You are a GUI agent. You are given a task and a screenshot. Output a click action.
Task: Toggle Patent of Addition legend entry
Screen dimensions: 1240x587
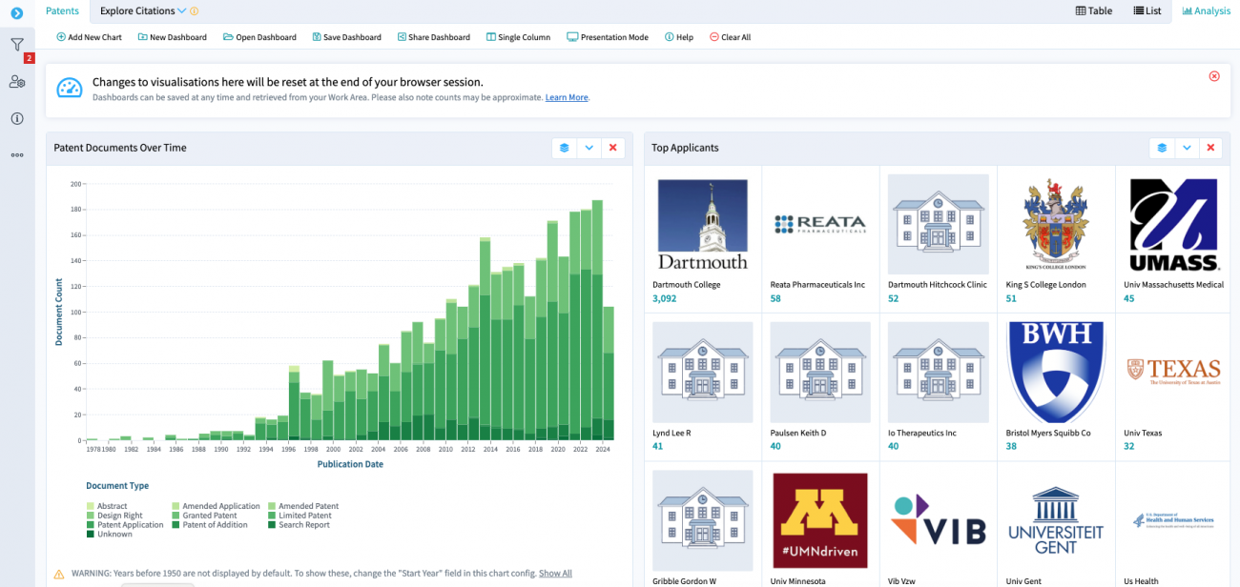pos(210,525)
